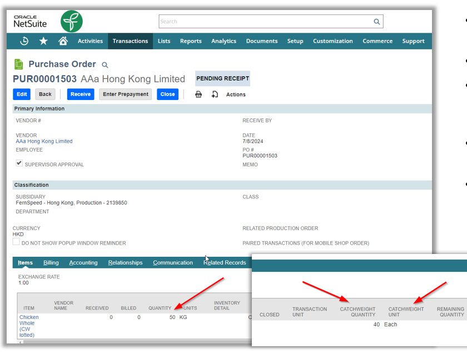This screenshot has height=354, width=467.
Task: Switch to the Related Records subtab
Action: 225,263
